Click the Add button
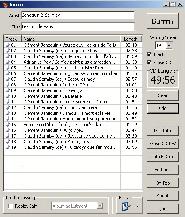The height and width of the screenshot is (217, 185). click(x=163, y=108)
